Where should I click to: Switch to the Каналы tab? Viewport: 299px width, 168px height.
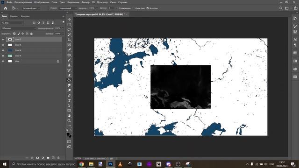tap(14, 16)
